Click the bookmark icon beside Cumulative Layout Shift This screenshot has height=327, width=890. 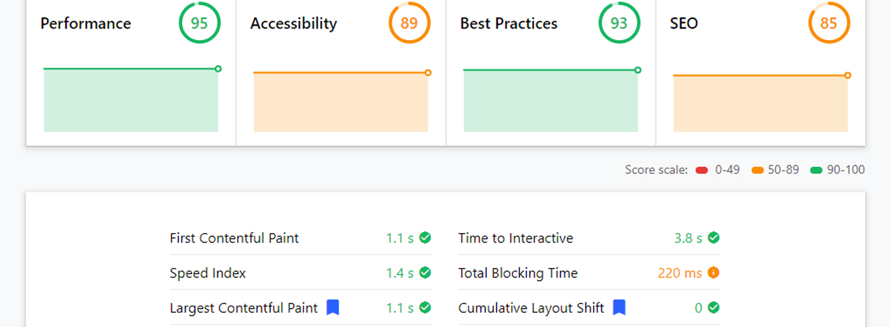(619, 308)
